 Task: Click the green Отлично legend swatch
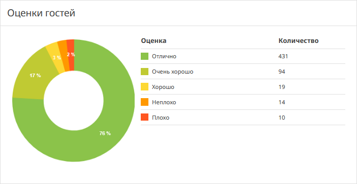tap(144, 56)
